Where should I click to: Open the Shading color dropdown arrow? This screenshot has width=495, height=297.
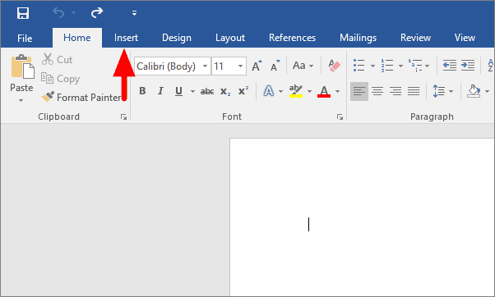487,91
